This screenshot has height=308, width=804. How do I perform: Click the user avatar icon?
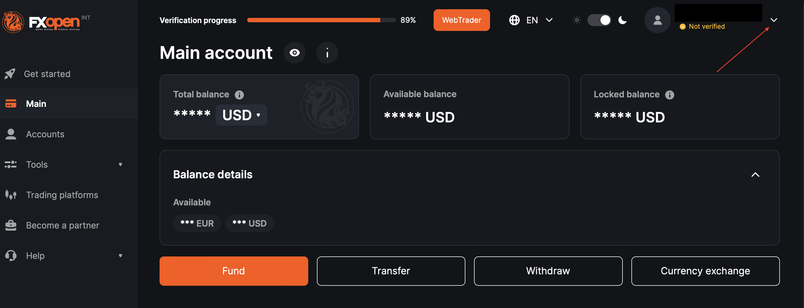pyautogui.click(x=657, y=20)
